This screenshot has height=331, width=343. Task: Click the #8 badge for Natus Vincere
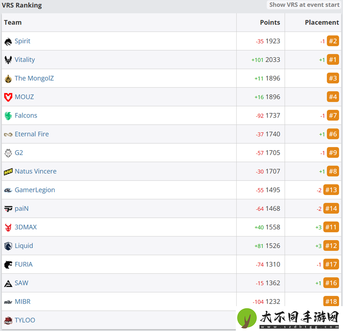click(333, 171)
